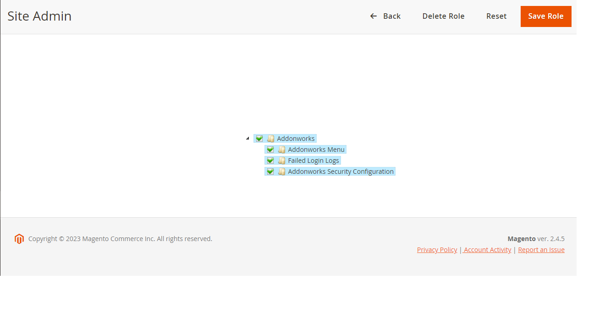Click the folder icon beside Failed Login Logs
616x333 pixels.
click(281, 161)
